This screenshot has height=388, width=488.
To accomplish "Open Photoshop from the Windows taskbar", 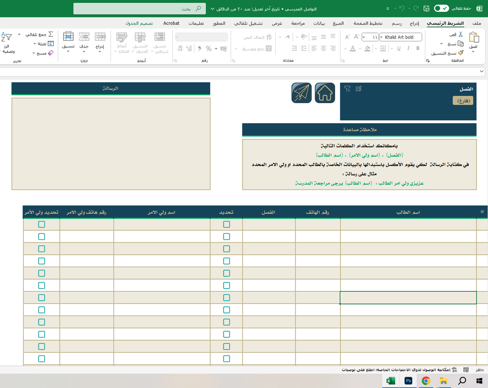I will (x=408, y=381).
